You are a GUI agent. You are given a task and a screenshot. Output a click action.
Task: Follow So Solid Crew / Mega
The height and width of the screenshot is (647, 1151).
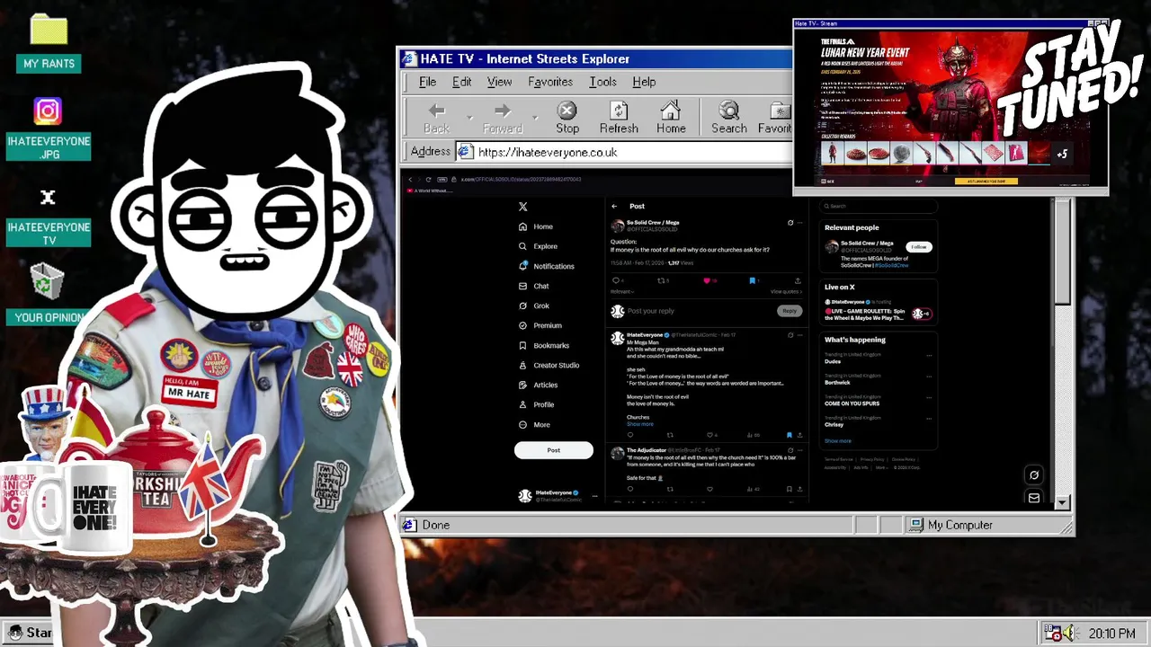tap(918, 247)
